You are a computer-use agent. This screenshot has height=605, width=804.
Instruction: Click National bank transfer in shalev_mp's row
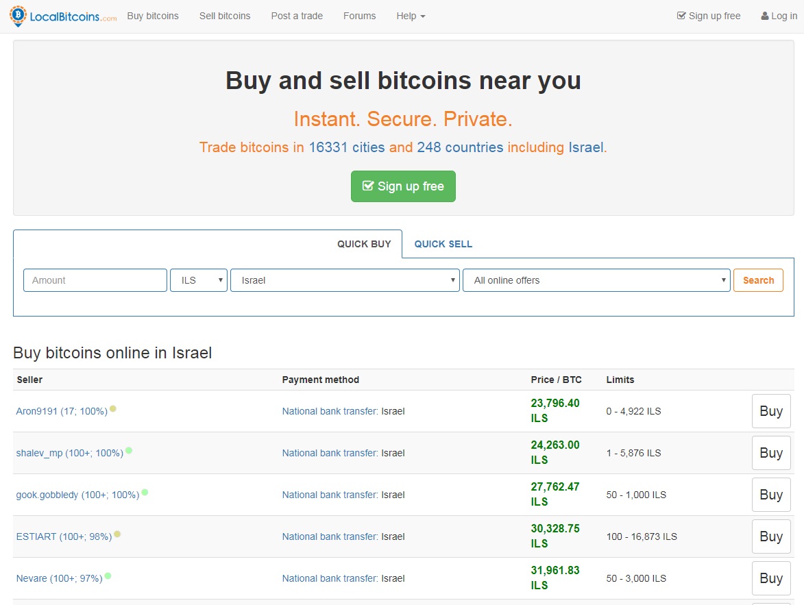[x=330, y=454]
